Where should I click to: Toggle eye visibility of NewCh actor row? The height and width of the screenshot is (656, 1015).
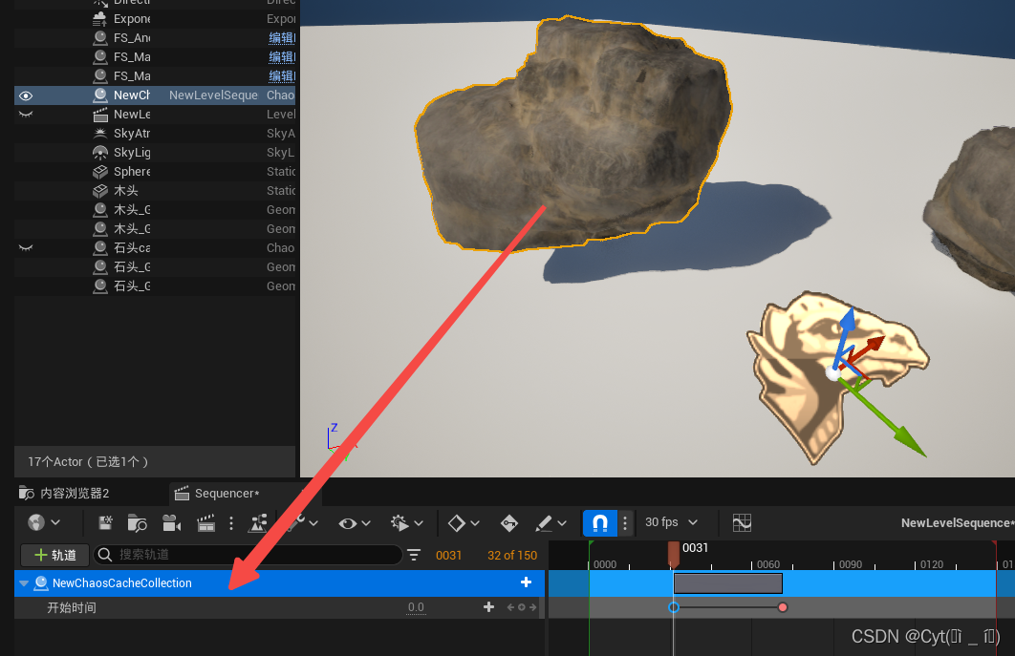(26, 95)
